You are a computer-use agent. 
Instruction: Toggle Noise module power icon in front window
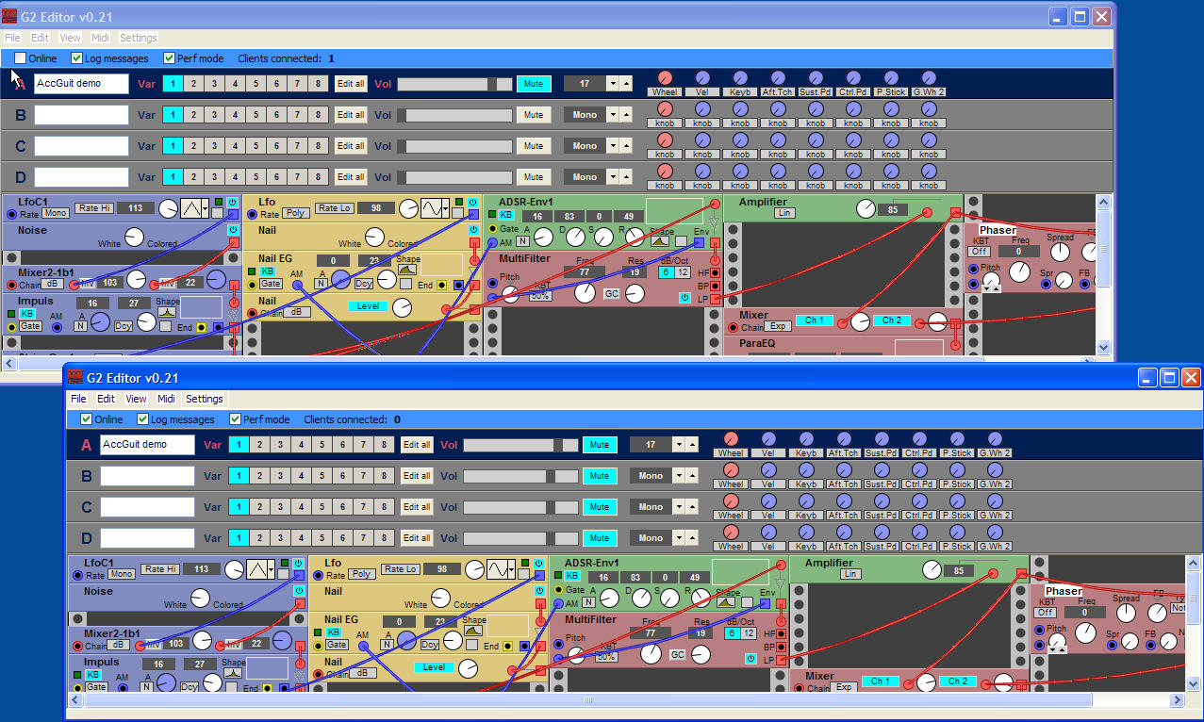point(299,591)
